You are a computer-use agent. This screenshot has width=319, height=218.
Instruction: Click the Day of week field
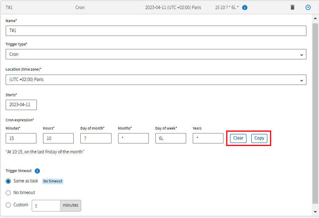171,138
